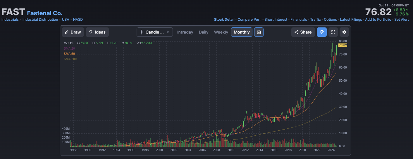413x159 pixels.
Task: Switch to the Daily timeframe
Action: click(204, 32)
